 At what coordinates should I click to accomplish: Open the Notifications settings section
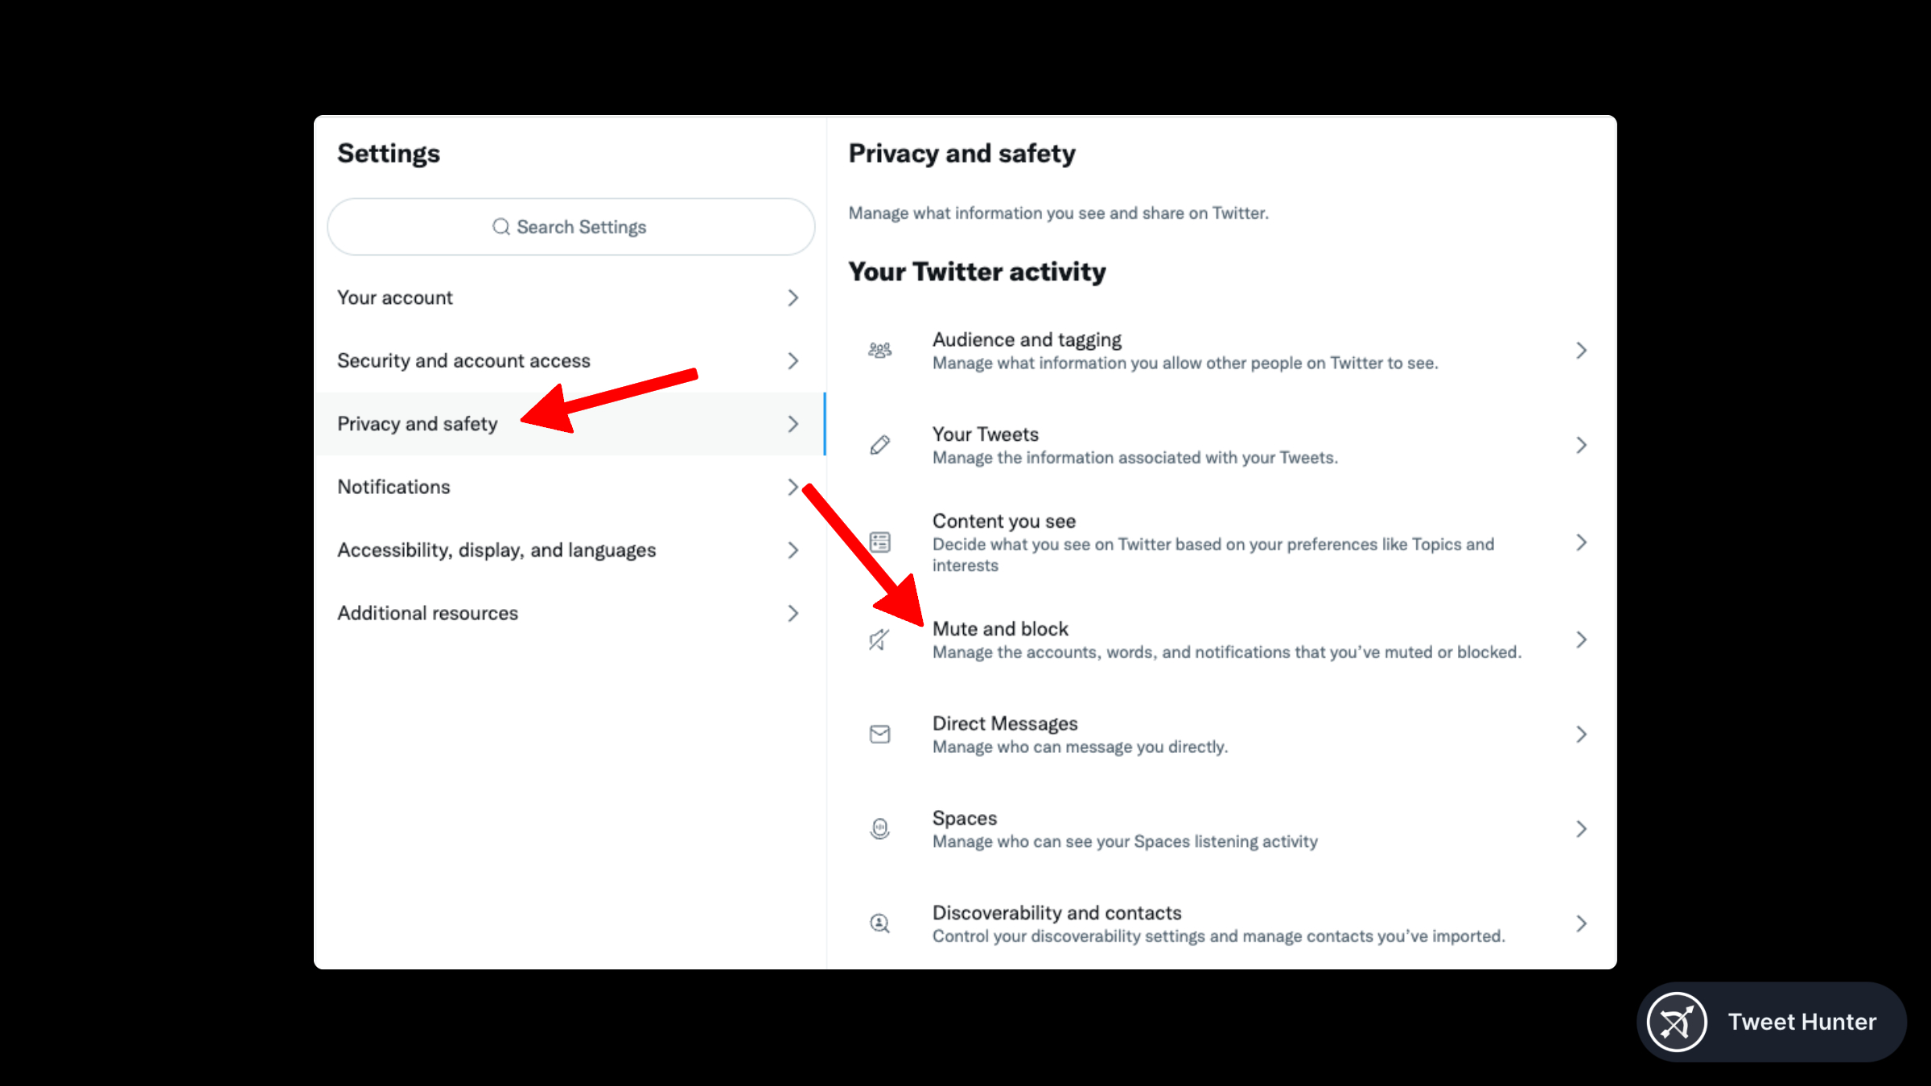[393, 487]
